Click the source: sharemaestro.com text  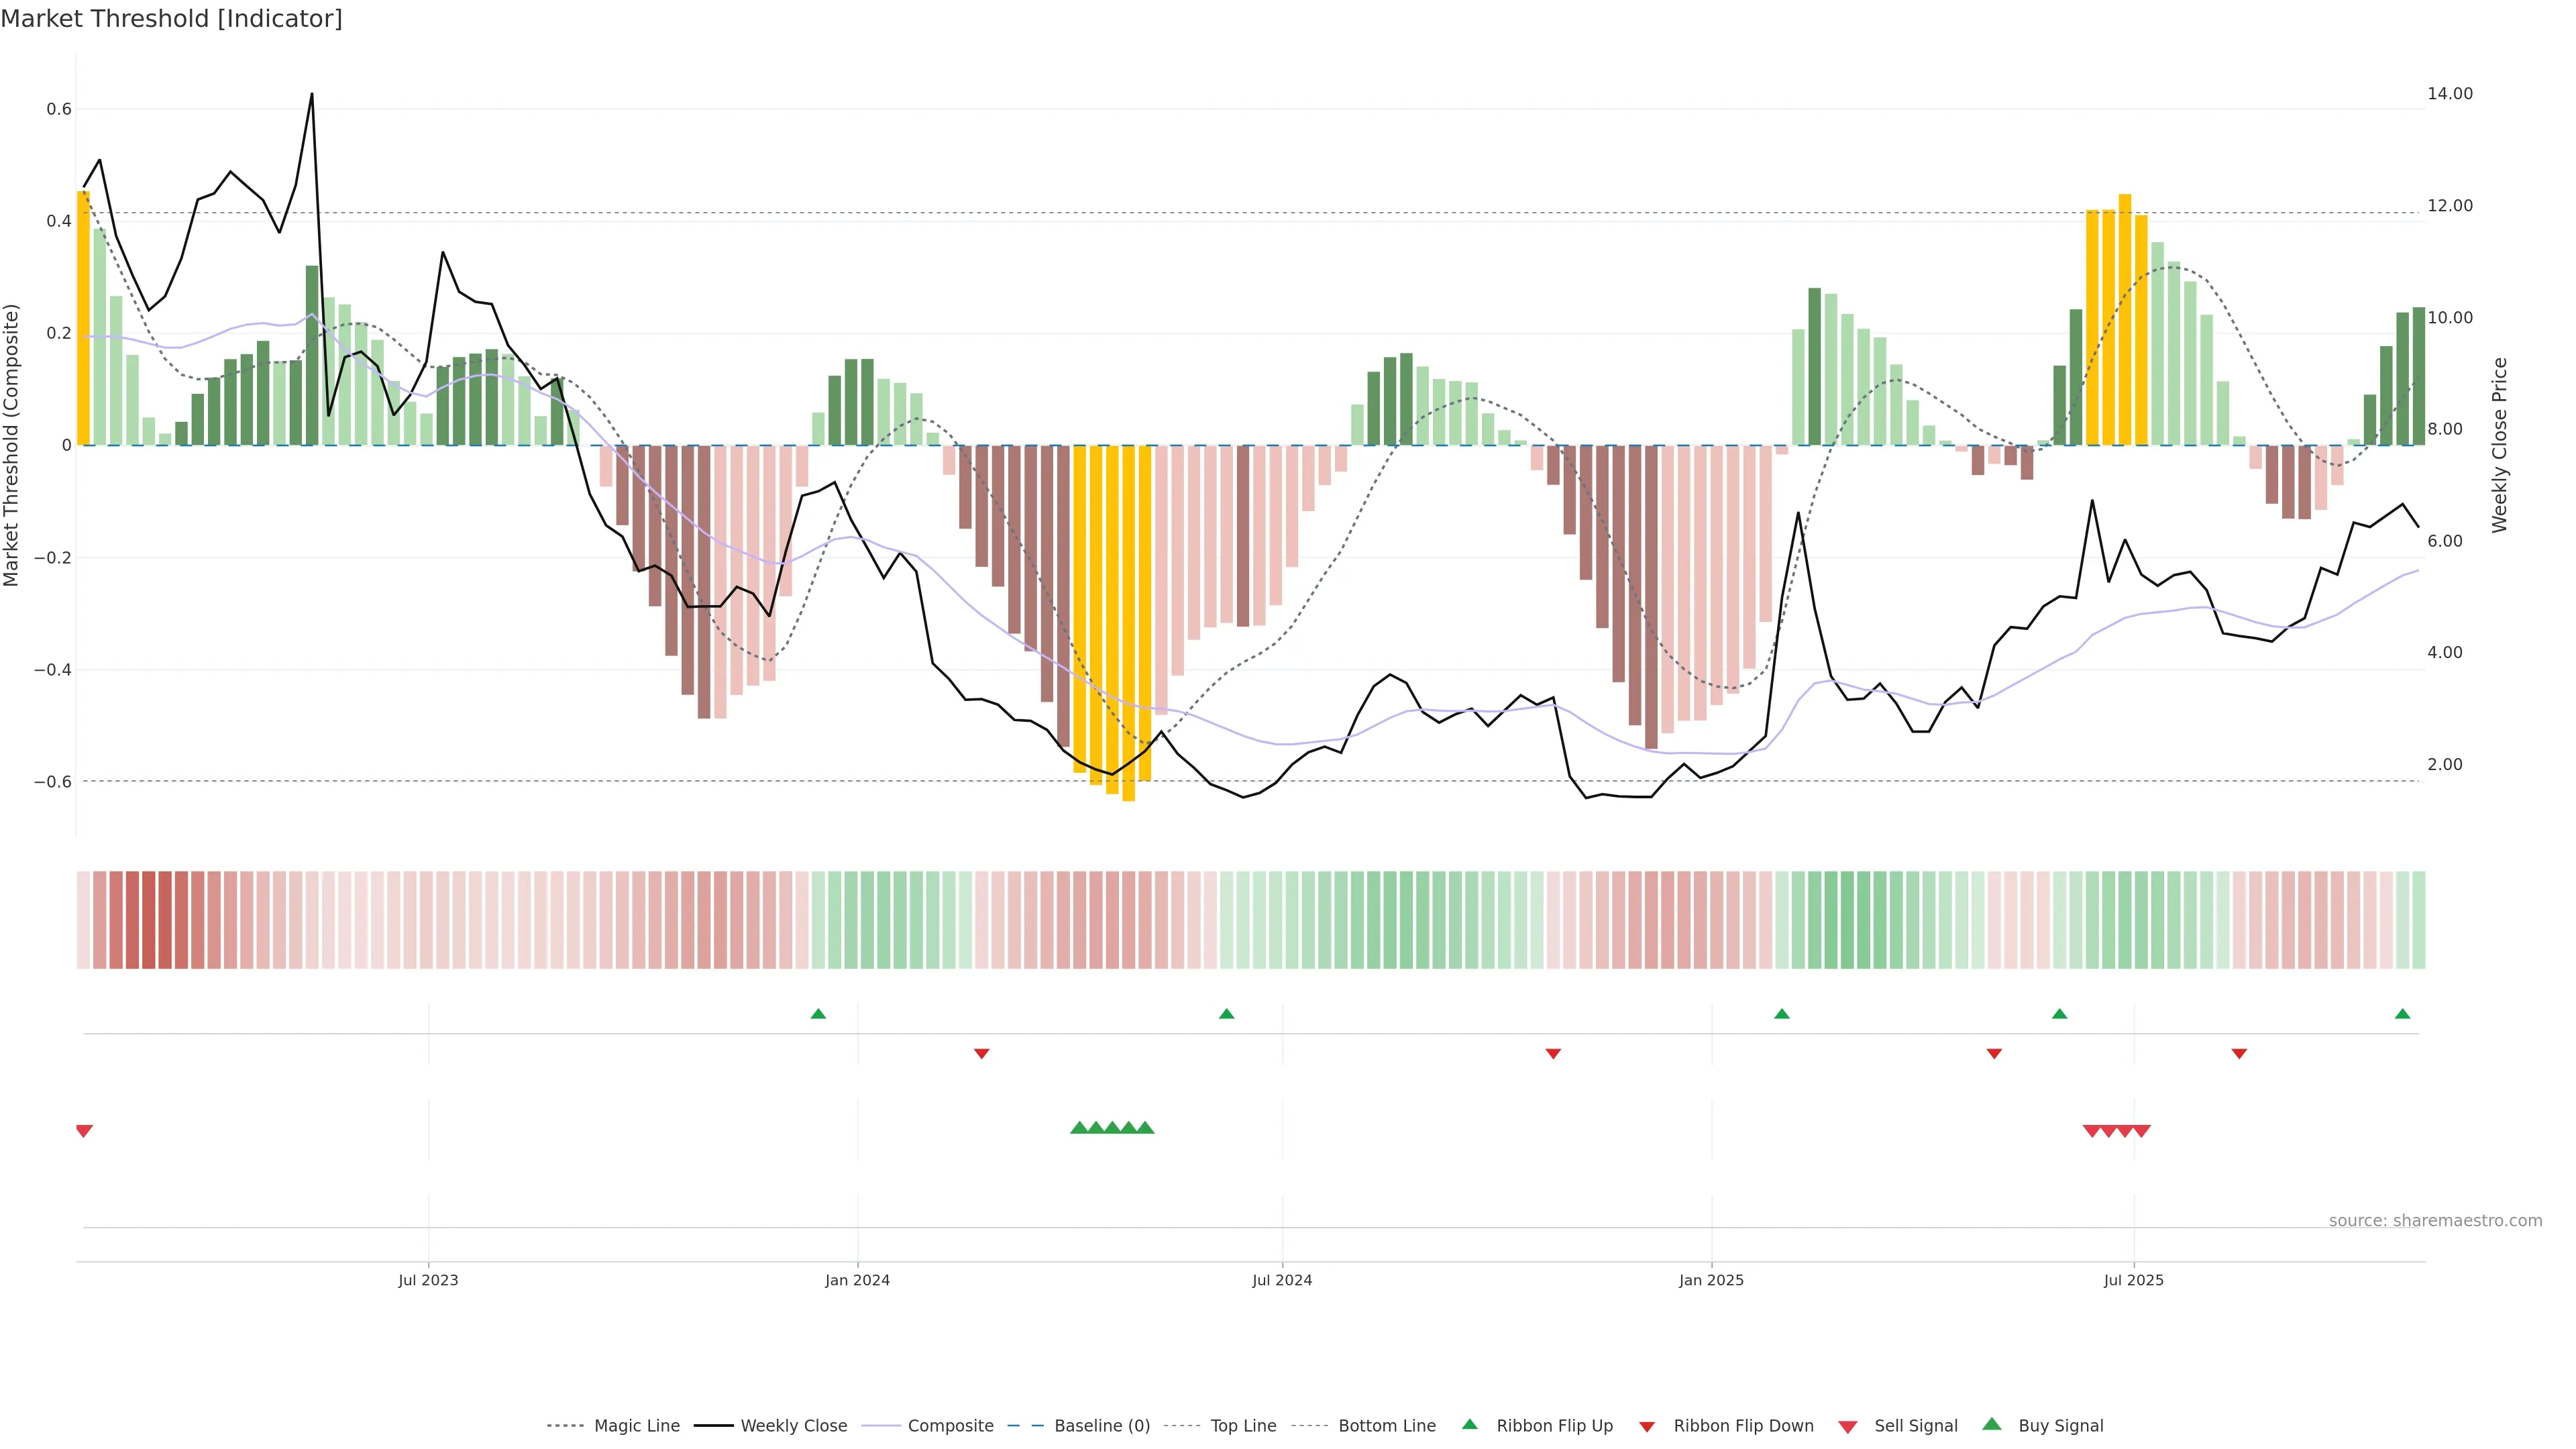[2435, 1221]
